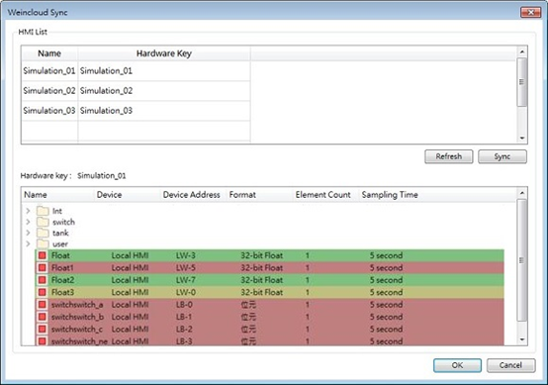Select the Float1 tag name

pyautogui.click(x=62, y=268)
